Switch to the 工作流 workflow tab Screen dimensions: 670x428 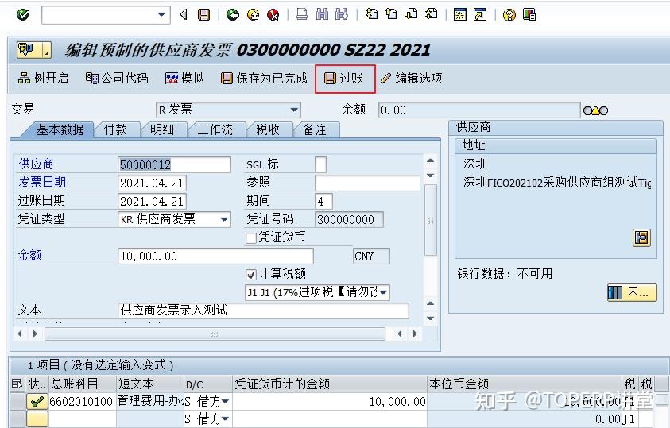point(215,129)
